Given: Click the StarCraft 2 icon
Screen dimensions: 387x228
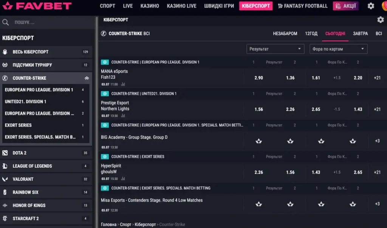Looking at the screenshot, I should pyautogui.click(x=5, y=219).
